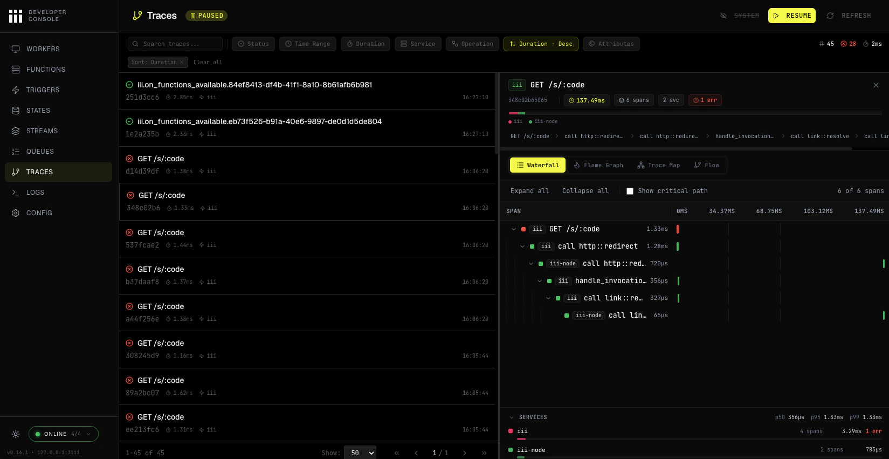Switch to the Flow tab
889x459 pixels.
tap(707, 166)
